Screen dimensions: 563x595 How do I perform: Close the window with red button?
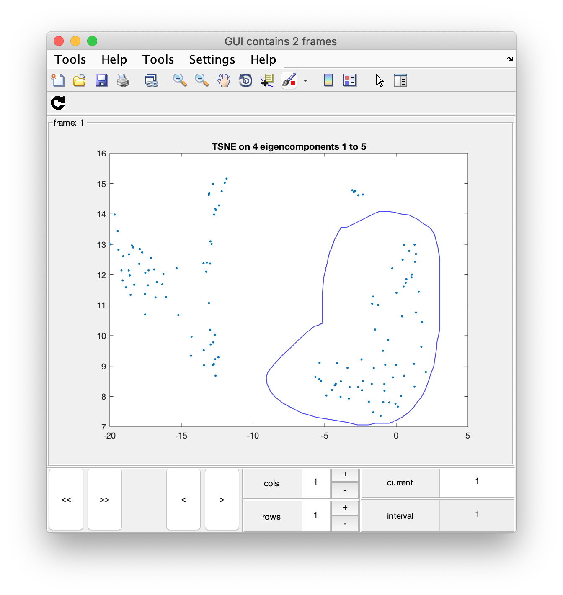pos(59,41)
